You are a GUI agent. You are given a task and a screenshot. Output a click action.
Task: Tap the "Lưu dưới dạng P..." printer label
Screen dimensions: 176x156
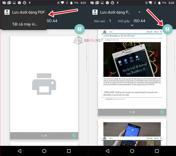click(115, 12)
